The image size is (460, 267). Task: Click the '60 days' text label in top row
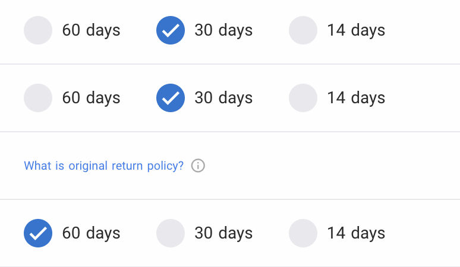click(91, 30)
